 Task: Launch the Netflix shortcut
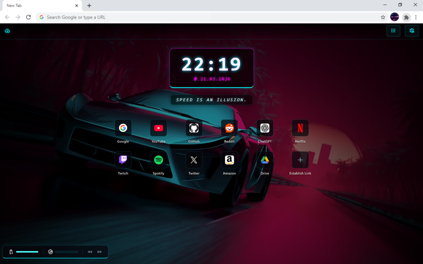300,128
